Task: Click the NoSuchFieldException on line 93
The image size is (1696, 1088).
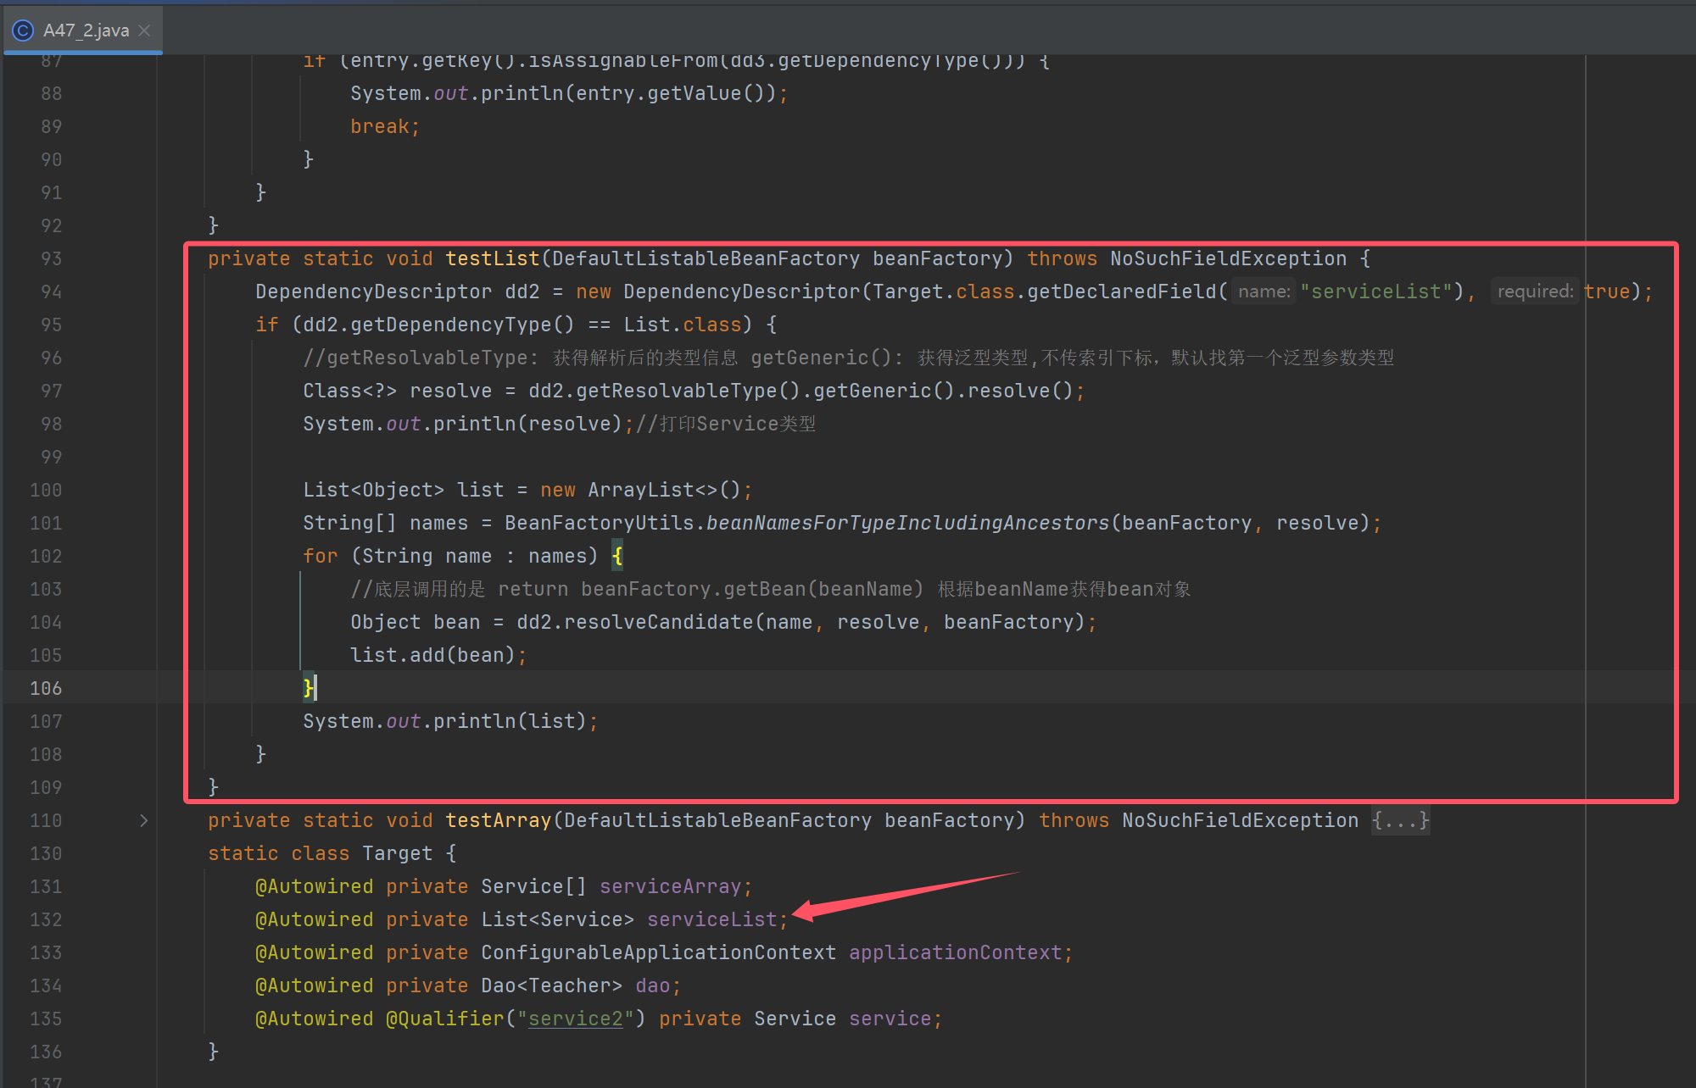Action: [x=1228, y=258]
